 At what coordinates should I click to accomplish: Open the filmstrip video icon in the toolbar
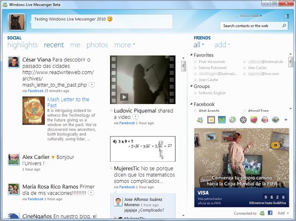tap(211, 120)
